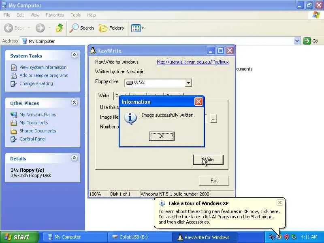Click the My Documents icon in sidebar
The height and width of the screenshot is (243, 324).
[14, 123]
